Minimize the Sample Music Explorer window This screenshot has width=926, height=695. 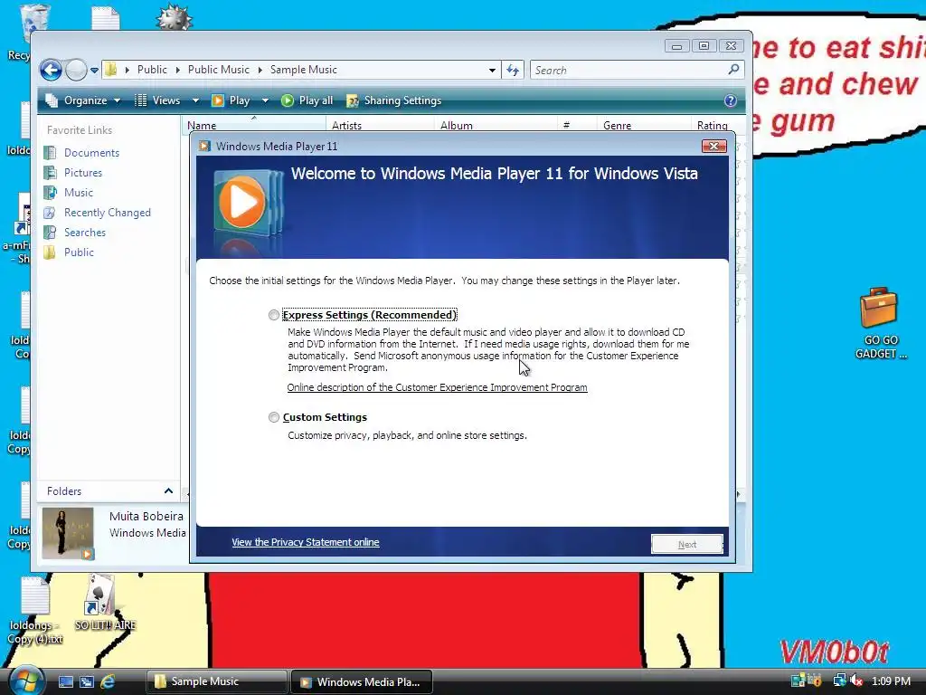[676, 45]
